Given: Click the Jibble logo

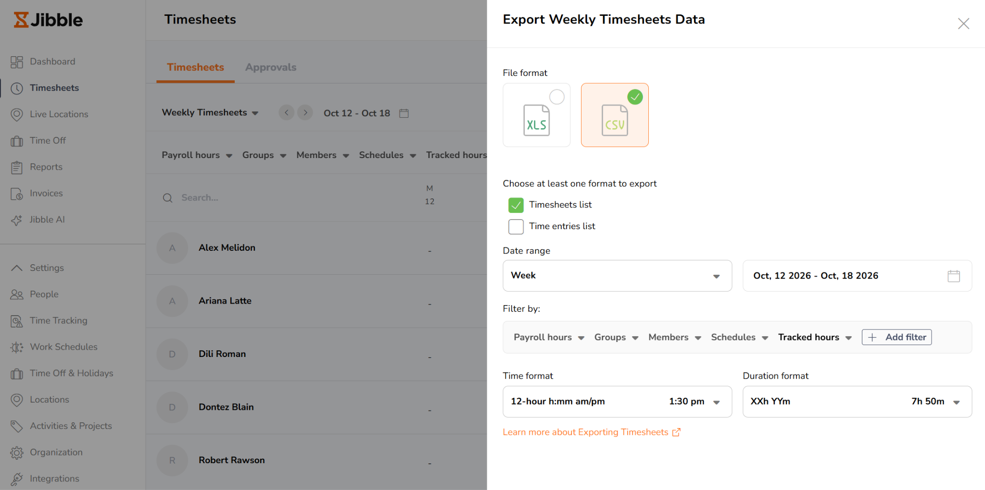Looking at the screenshot, I should click(48, 20).
